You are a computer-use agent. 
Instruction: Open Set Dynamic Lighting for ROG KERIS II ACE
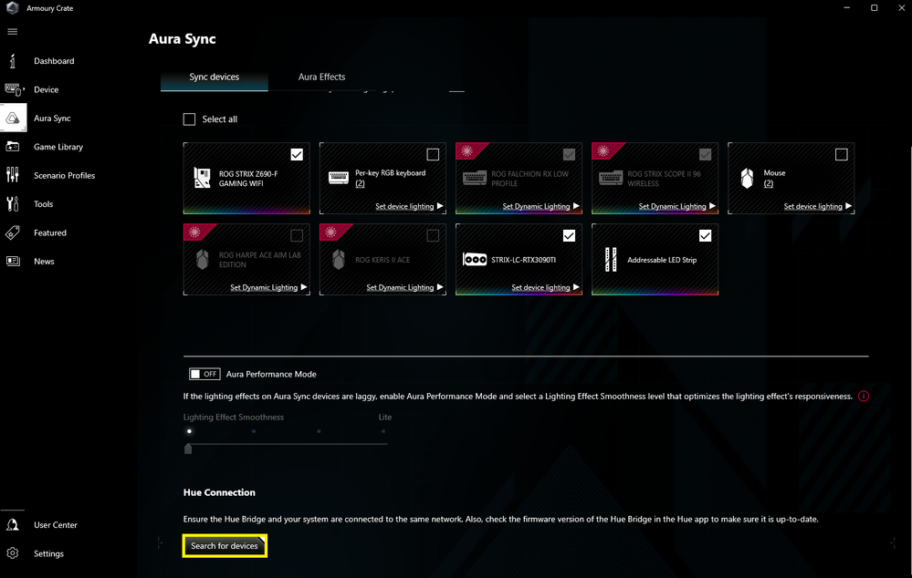click(404, 287)
